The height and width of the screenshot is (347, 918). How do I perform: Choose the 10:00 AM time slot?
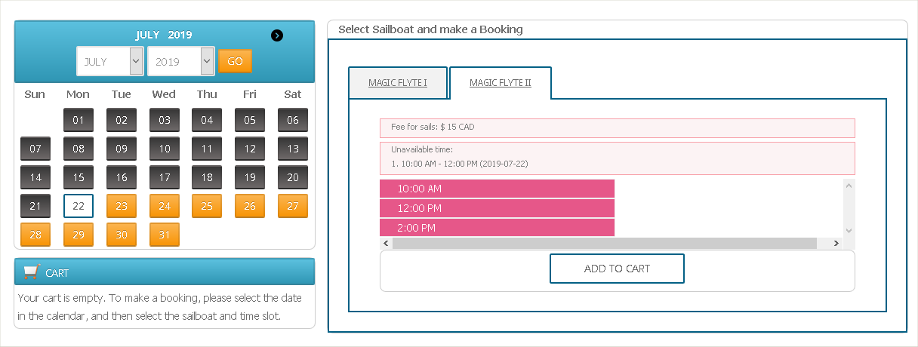point(497,189)
